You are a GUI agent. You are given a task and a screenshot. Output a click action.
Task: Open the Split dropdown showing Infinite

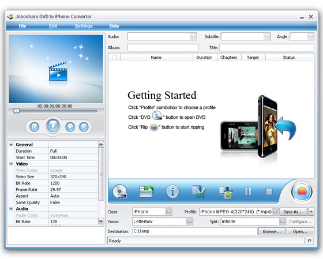(x=282, y=222)
